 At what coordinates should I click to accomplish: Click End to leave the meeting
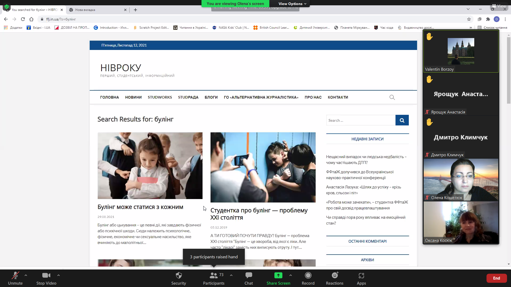tap(497, 278)
